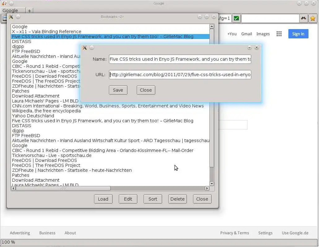Image resolution: width=319 pixels, height=247 pixels.
Task: Click the star bookmark icon in the browser toolbar
Action: pyautogui.click(x=313, y=18)
